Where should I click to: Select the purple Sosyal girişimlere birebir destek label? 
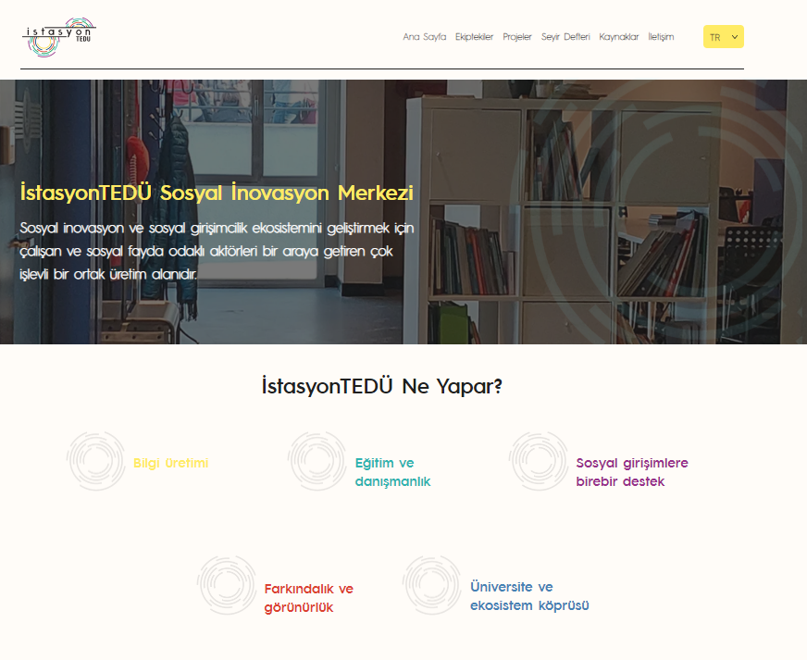click(x=632, y=472)
